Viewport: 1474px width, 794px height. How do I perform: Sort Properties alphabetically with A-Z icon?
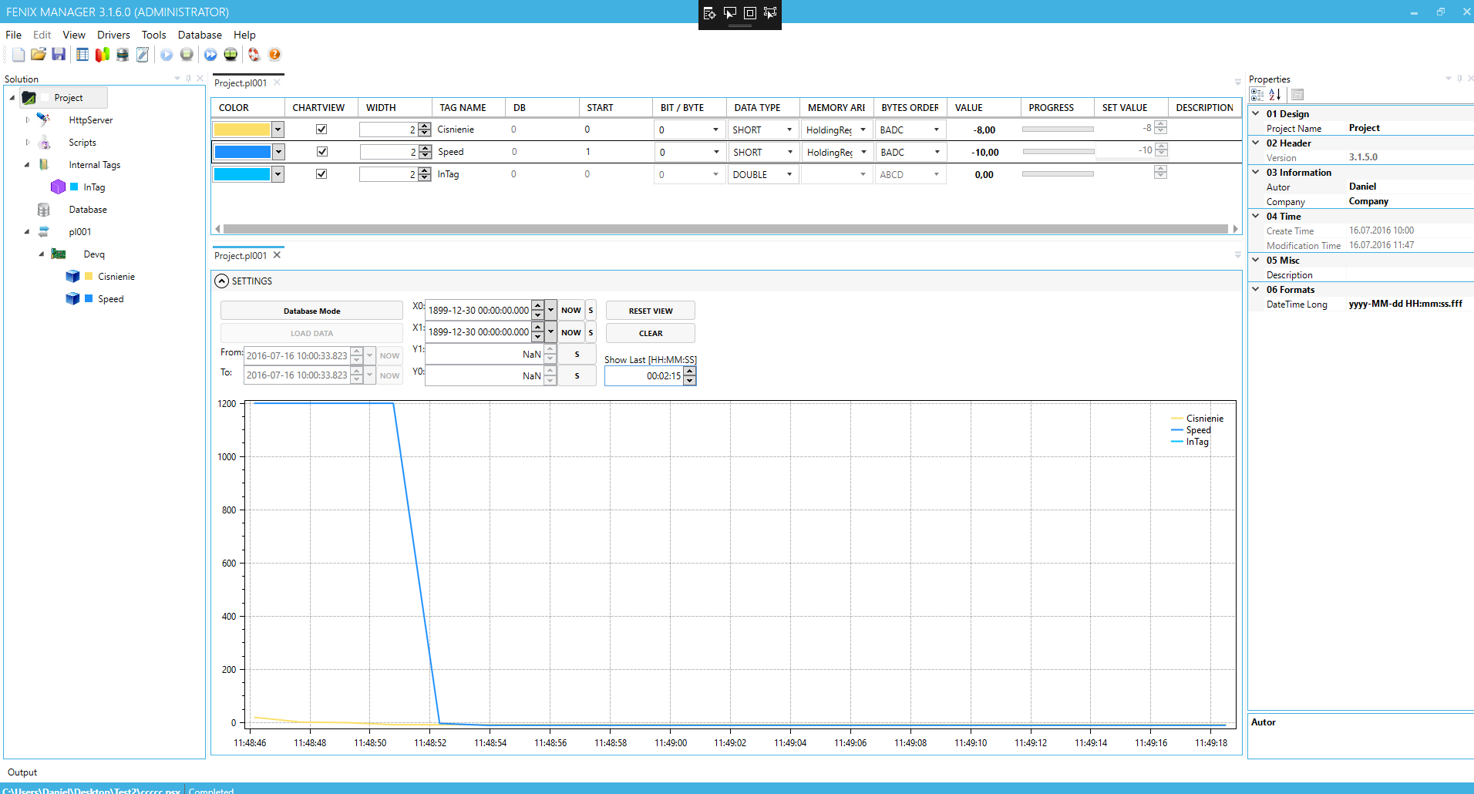pos(1274,94)
